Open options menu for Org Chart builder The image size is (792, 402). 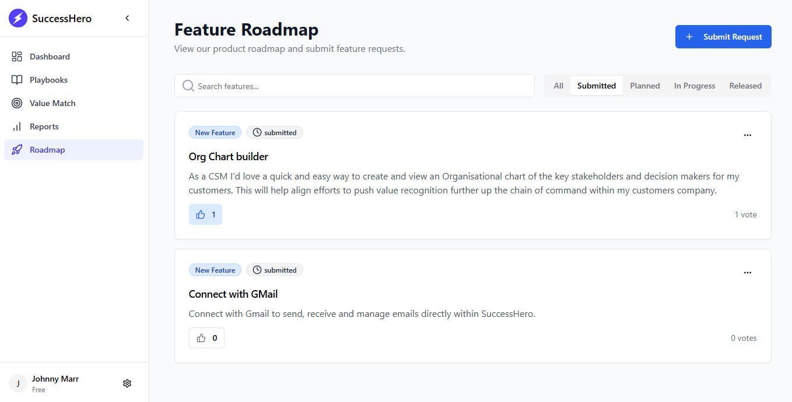click(x=747, y=135)
